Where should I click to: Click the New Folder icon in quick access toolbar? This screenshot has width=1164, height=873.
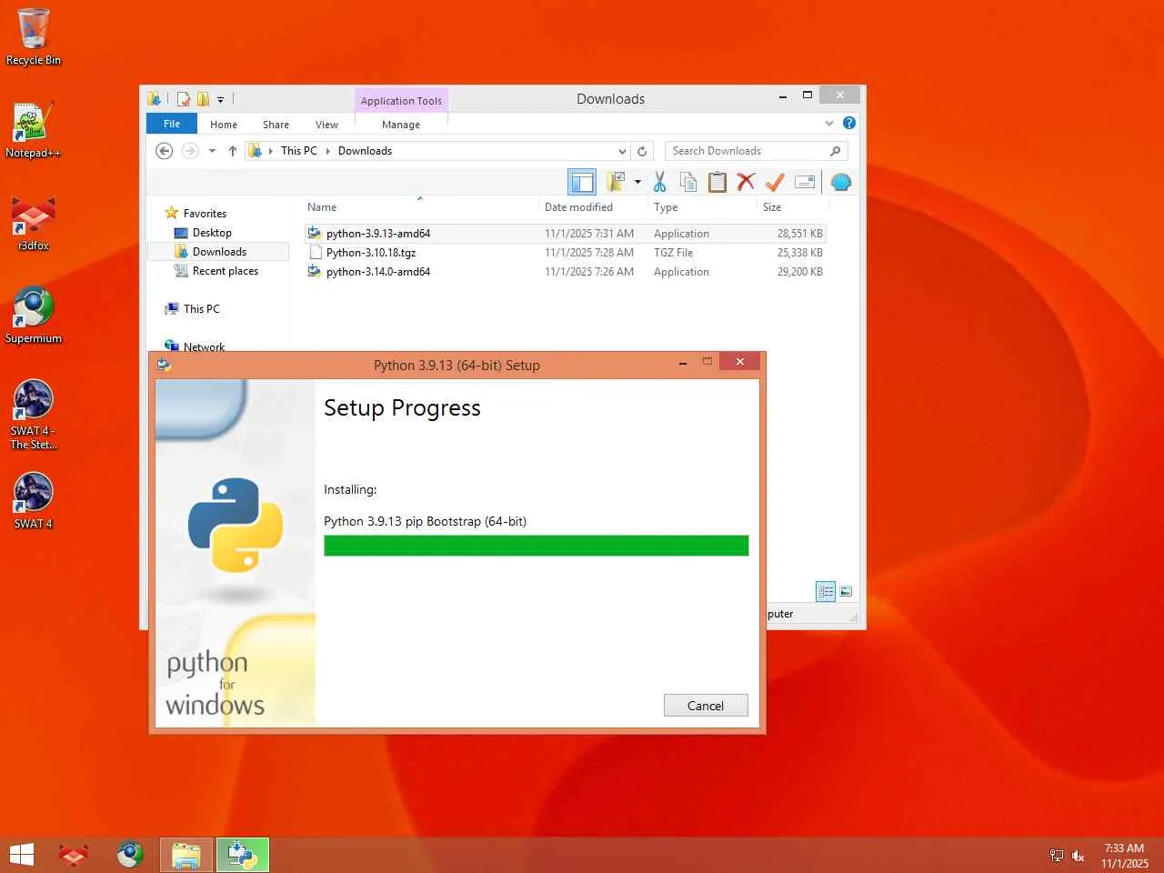[x=203, y=99]
